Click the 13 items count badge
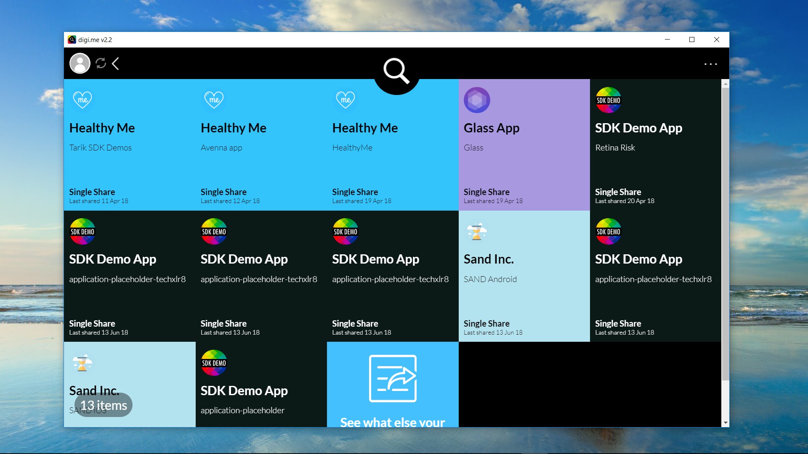808x454 pixels. pyautogui.click(x=104, y=405)
